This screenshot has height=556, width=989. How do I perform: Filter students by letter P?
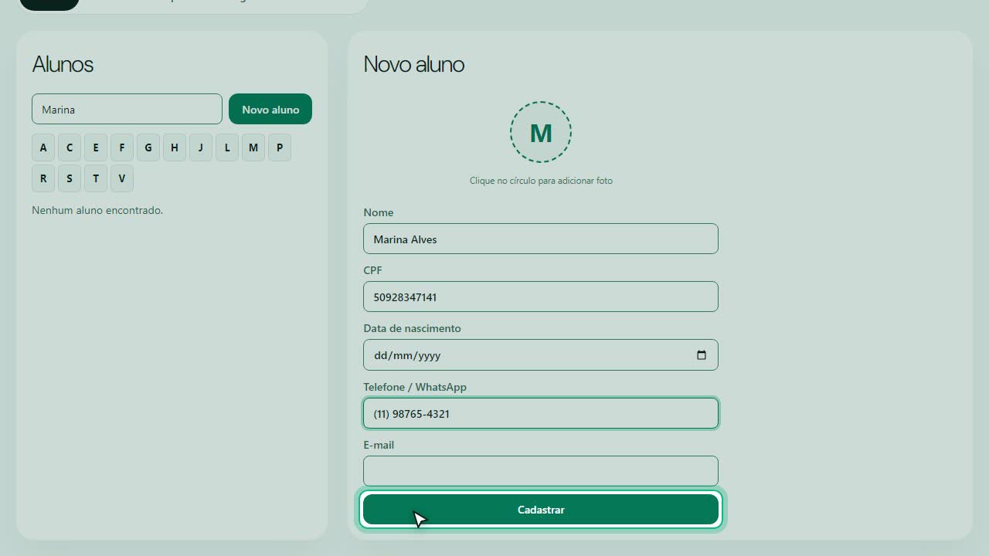click(x=280, y=147)
